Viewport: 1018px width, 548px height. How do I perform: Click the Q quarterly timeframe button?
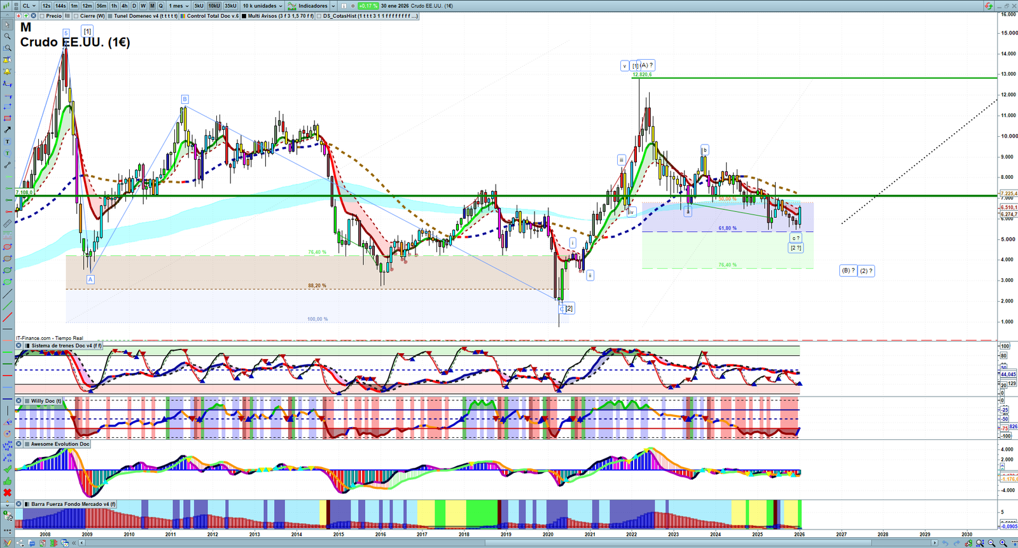tap(161, 6)
